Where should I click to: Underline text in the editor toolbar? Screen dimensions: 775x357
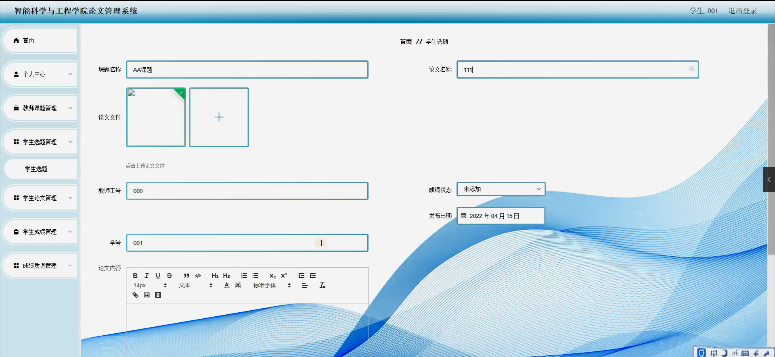coord(158,276)
